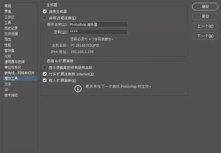Go to next page with 下一个 button

click(205, 36)
